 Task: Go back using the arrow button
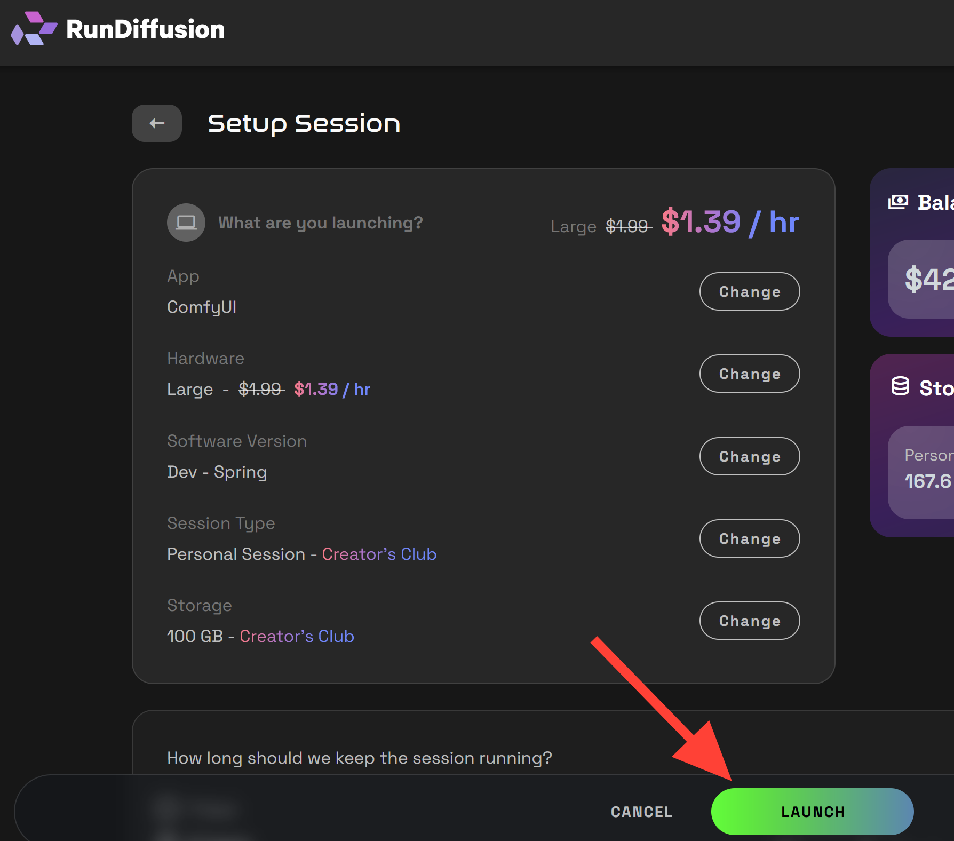click(157, 123)
